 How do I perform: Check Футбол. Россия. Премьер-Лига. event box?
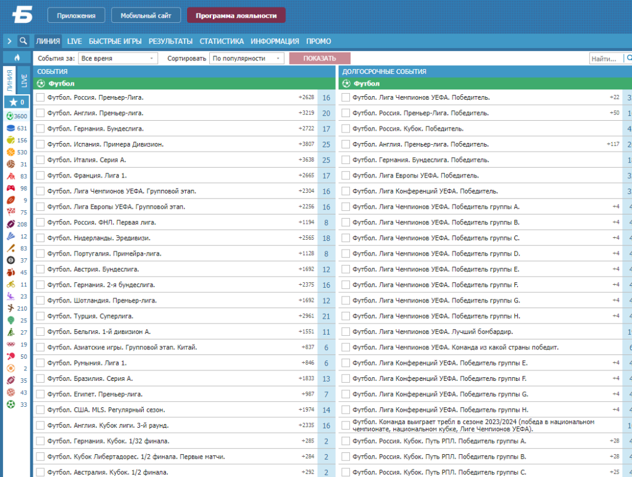(40, 97)
